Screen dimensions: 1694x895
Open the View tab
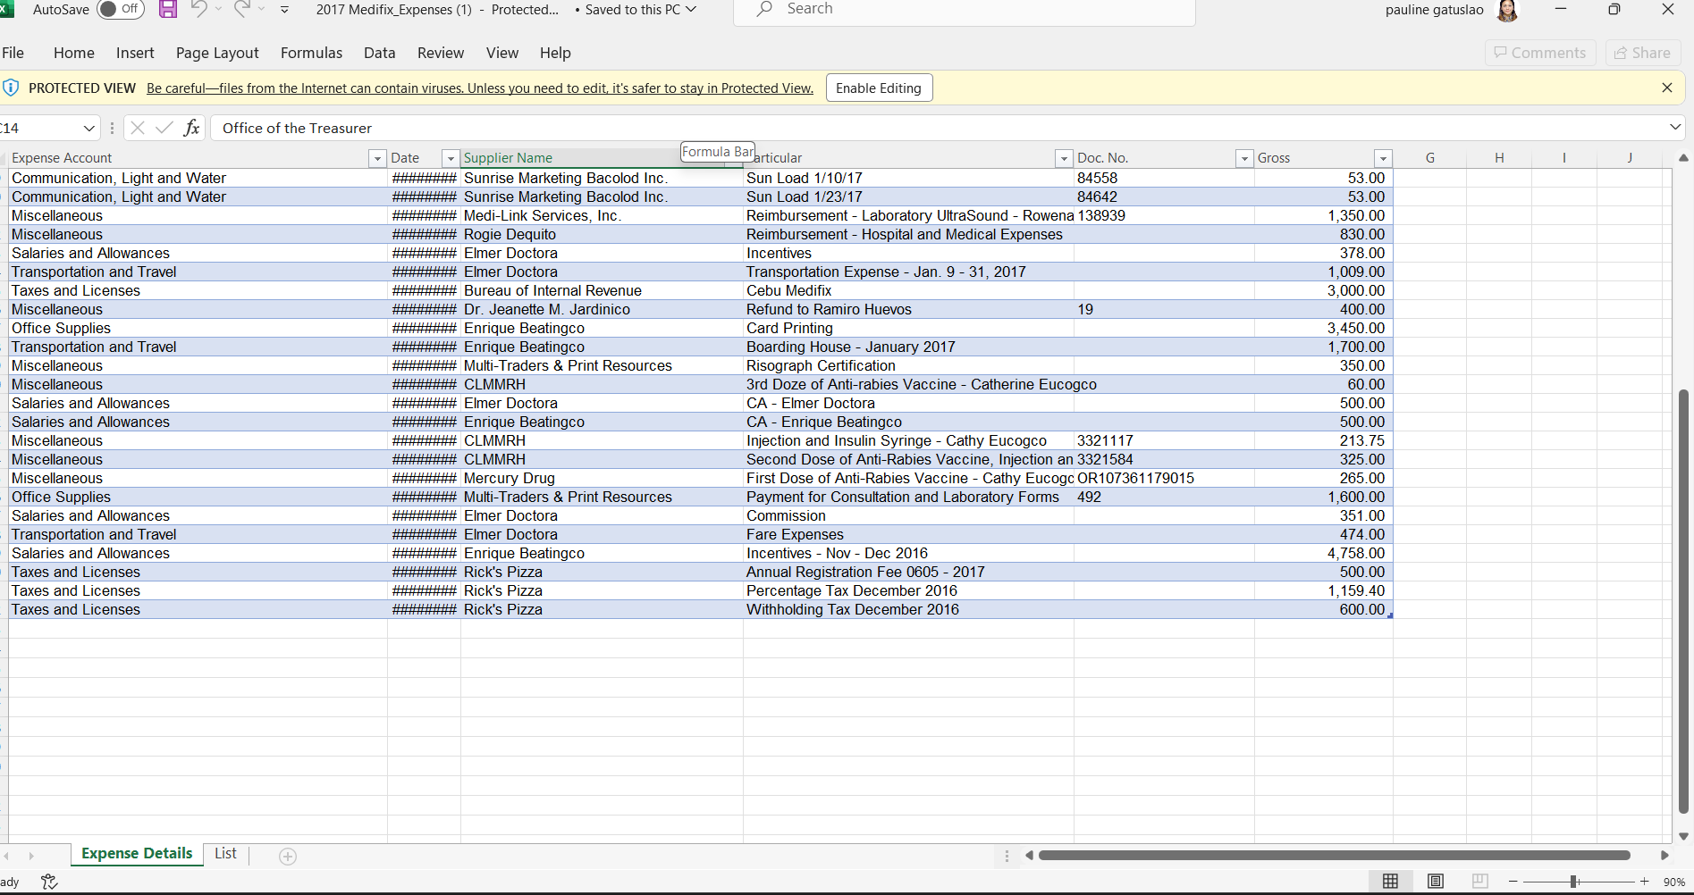point(502,53)
